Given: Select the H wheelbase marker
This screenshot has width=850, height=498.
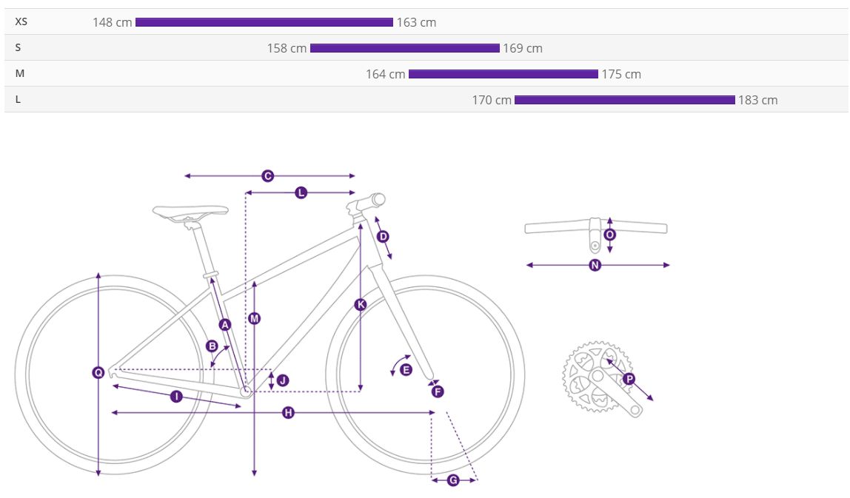Looking at the screenshot, I should (289, 413).
